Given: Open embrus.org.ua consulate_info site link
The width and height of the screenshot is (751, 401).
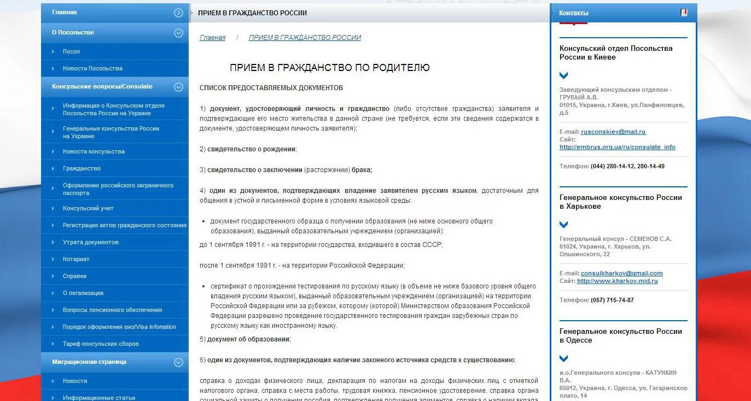Looking at the screenshot, I should 618,147.
